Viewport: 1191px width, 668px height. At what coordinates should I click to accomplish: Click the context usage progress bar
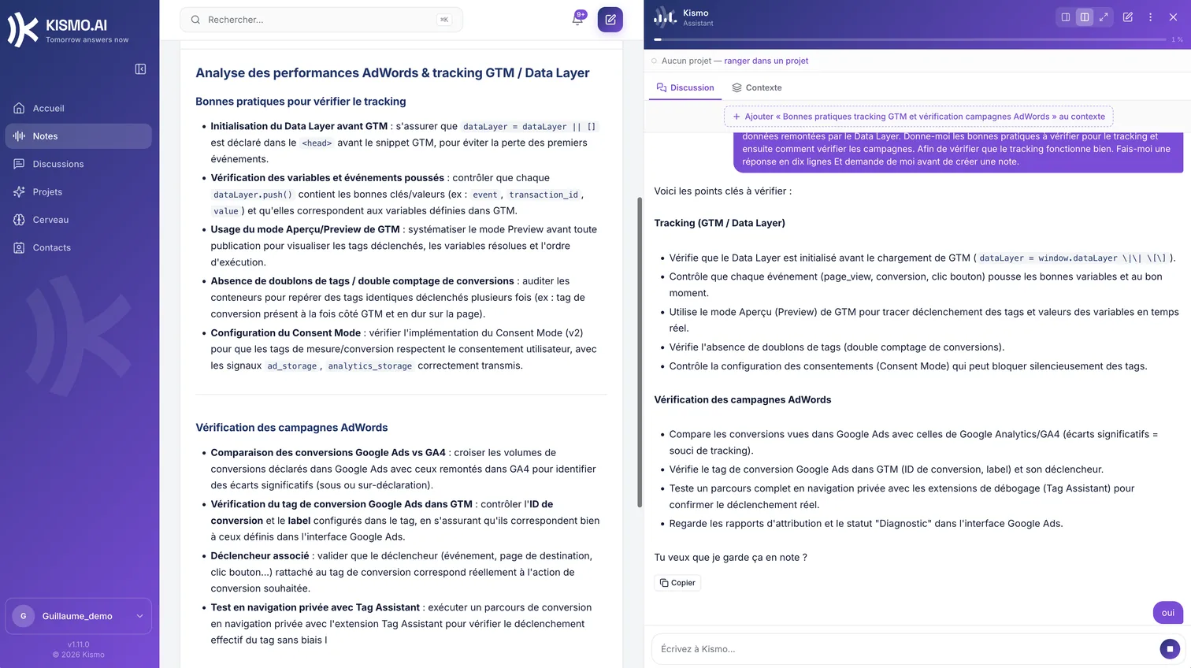click(x=910, y=39)
